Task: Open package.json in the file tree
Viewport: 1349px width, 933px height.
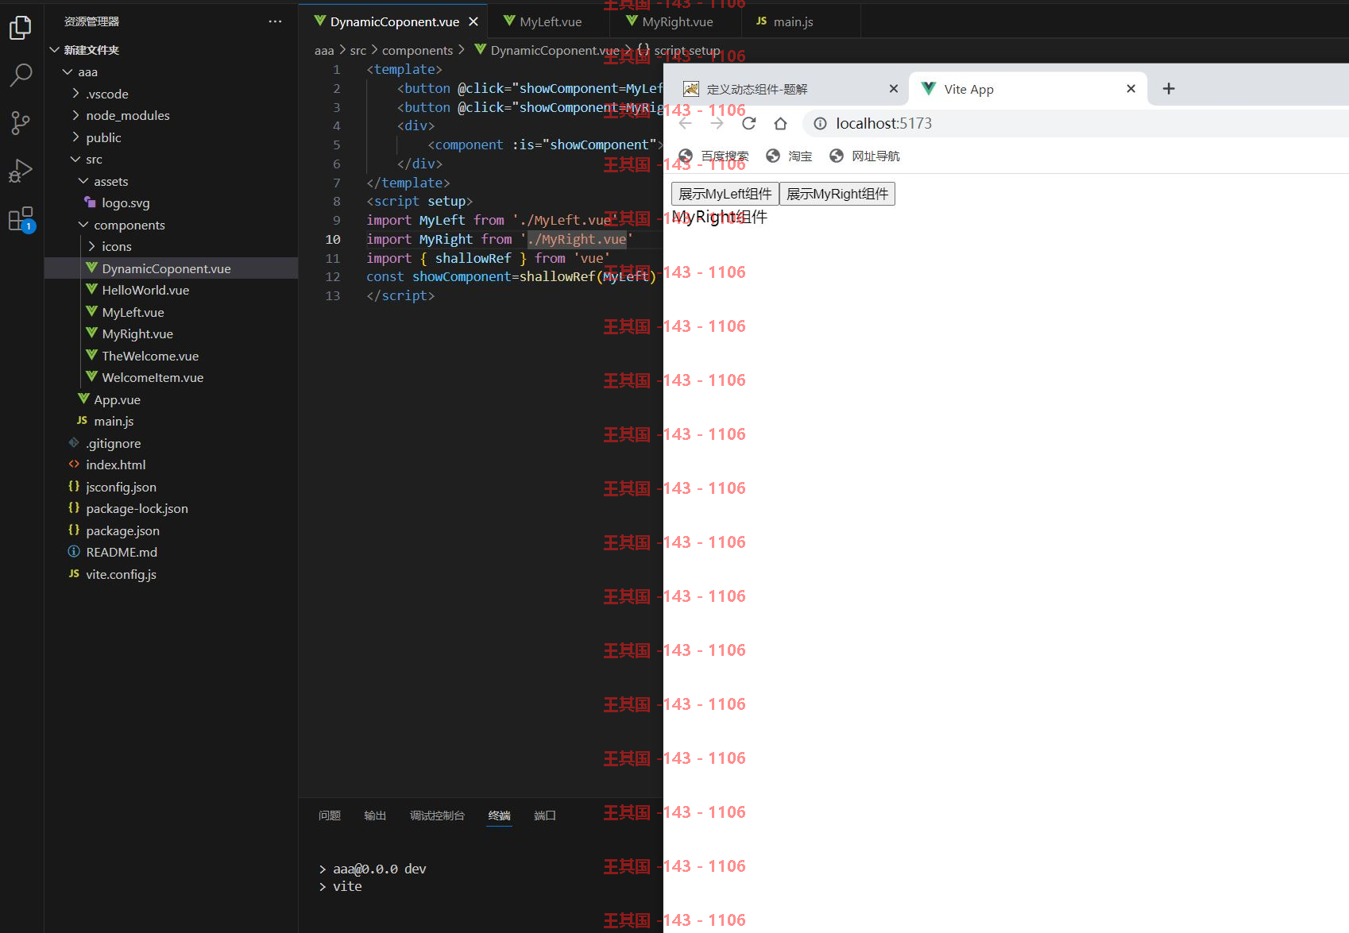Action: click(171, 530)
